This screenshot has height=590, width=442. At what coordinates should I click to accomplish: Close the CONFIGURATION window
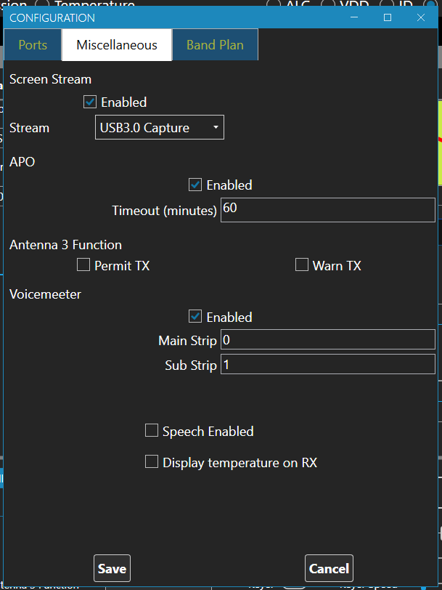tap(421, 17)
